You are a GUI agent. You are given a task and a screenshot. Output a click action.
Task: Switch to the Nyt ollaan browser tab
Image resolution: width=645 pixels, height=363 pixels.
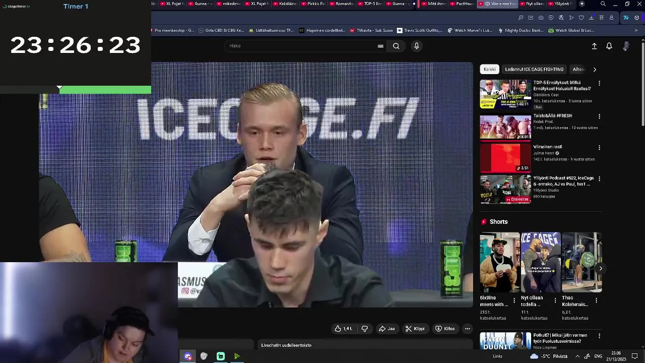click(x=532, y=4)
